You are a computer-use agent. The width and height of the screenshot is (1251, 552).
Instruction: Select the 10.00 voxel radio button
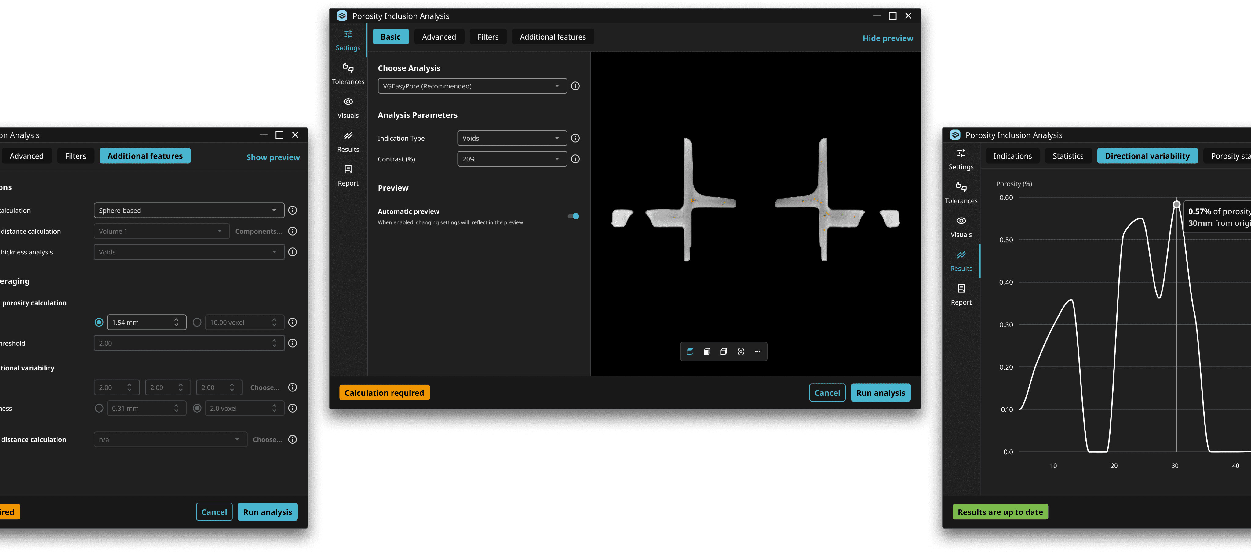click(x=197, y=323)
